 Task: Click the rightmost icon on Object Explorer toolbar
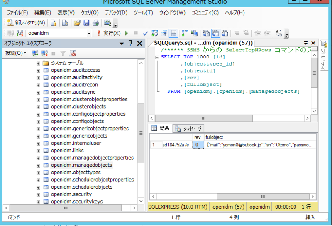click(x=72, y=53)
